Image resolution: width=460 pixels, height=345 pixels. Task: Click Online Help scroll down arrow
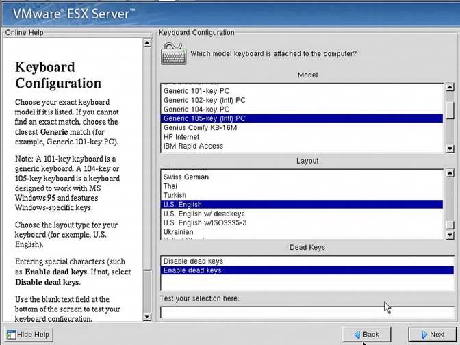click(x=147, y=317)
